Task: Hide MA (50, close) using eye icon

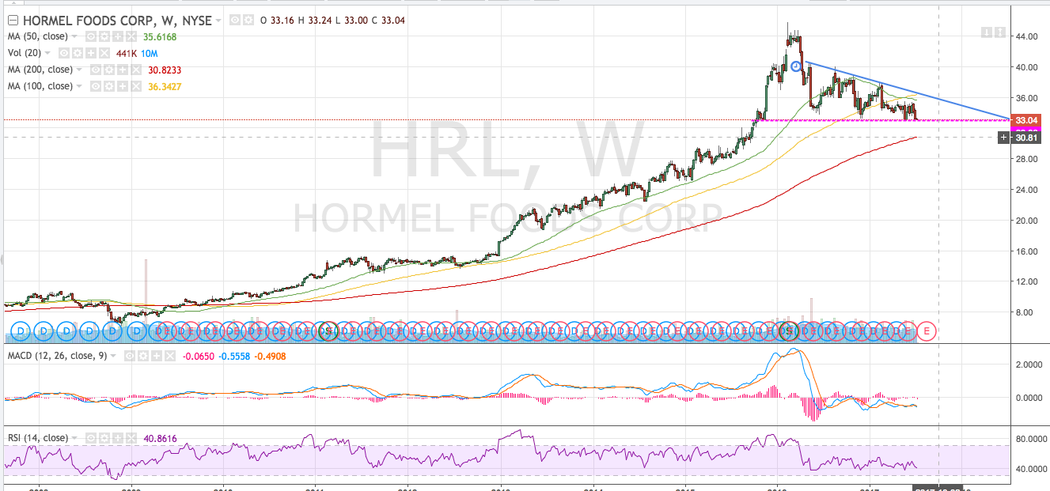Action: tap(91, 36)
